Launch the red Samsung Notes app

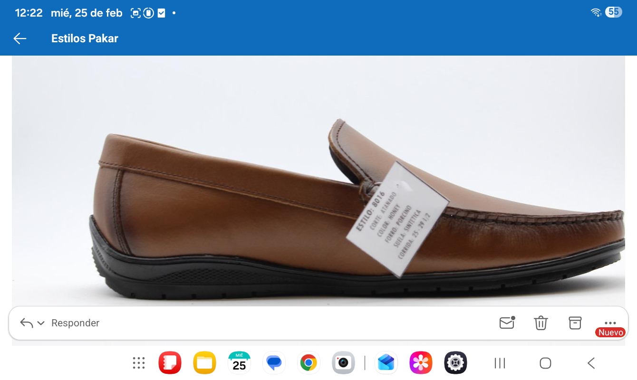click(x=170, y=363)
